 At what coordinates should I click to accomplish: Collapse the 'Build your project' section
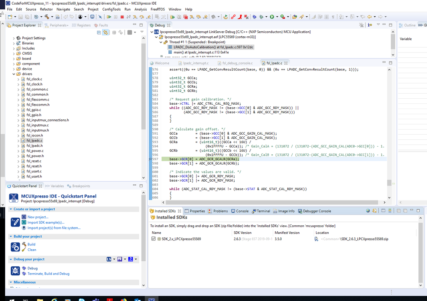click(x=11, y=236)
